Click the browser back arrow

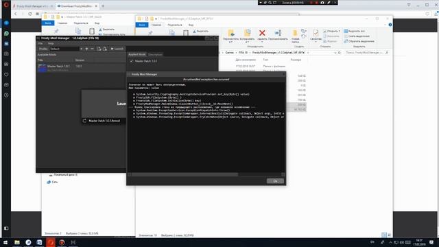click(16, 14)
